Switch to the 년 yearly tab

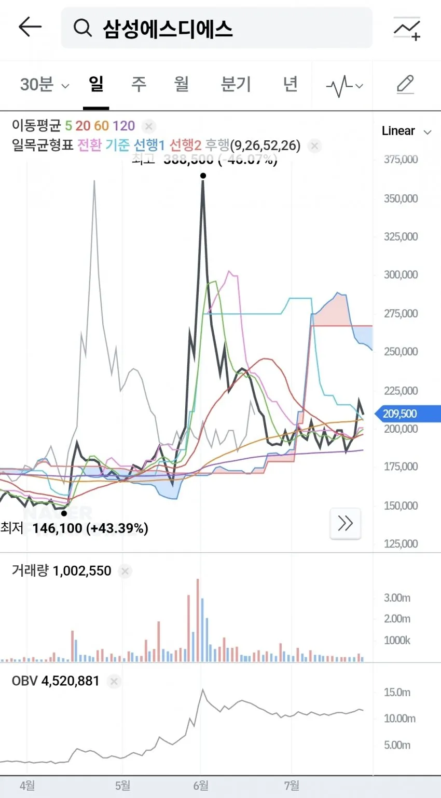pos(291,84)
